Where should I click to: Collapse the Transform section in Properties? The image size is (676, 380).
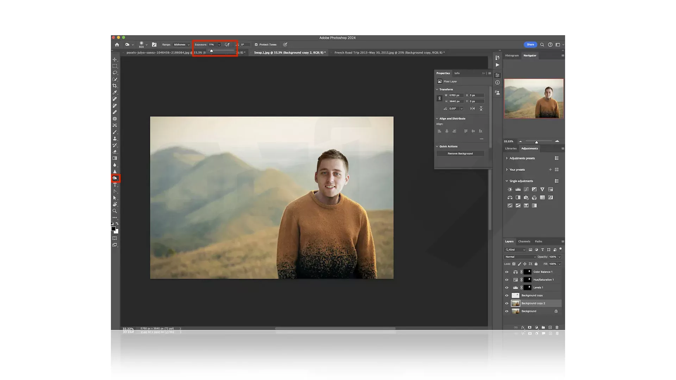pyautogui.click(x=437, y=89)
